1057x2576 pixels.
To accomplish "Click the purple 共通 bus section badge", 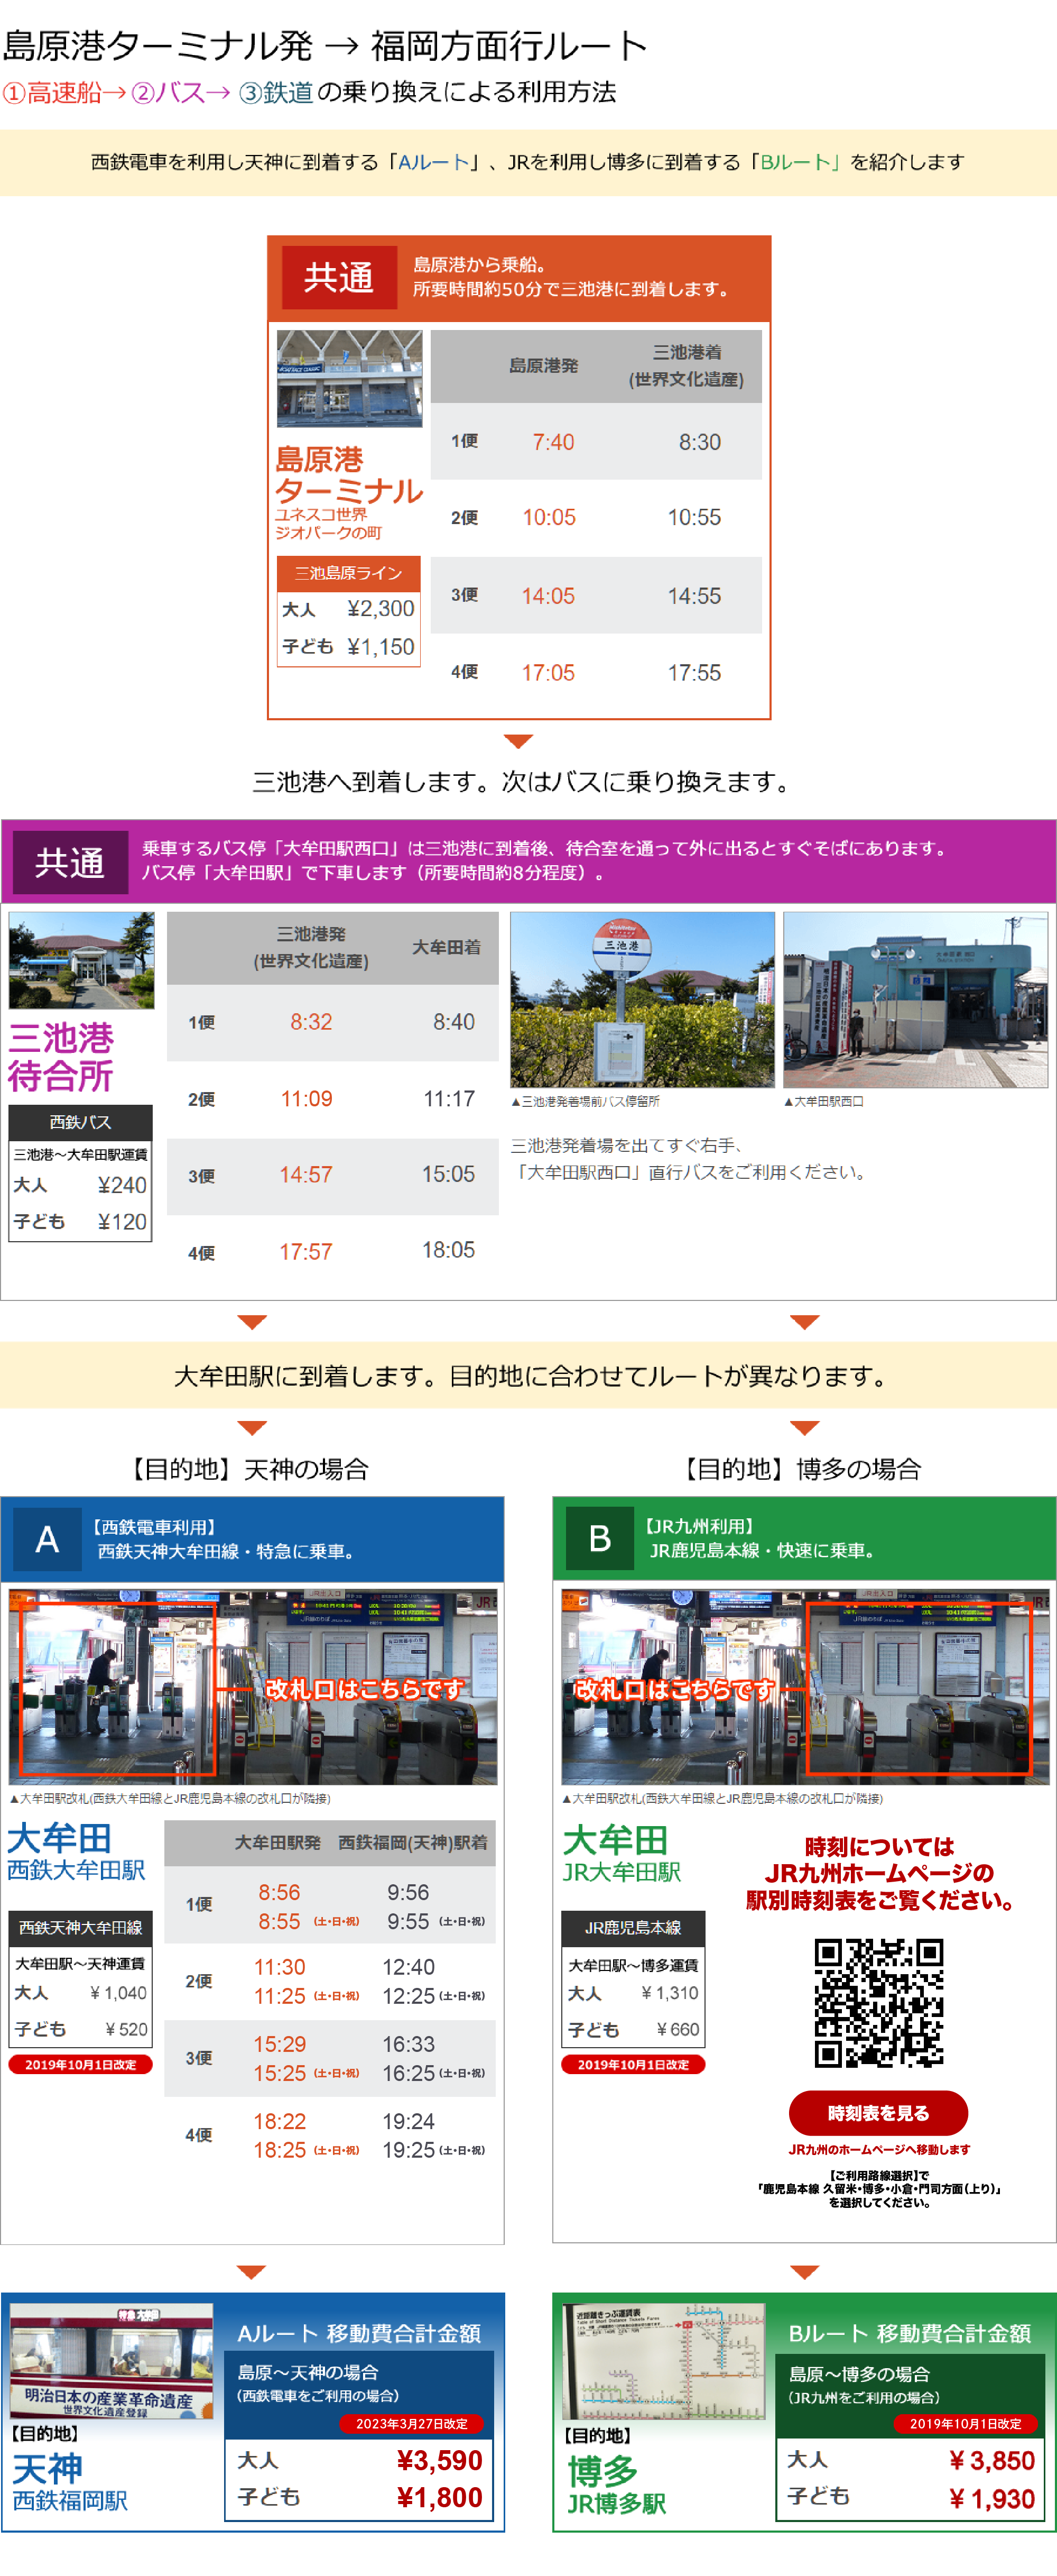I will click(70, 862).
